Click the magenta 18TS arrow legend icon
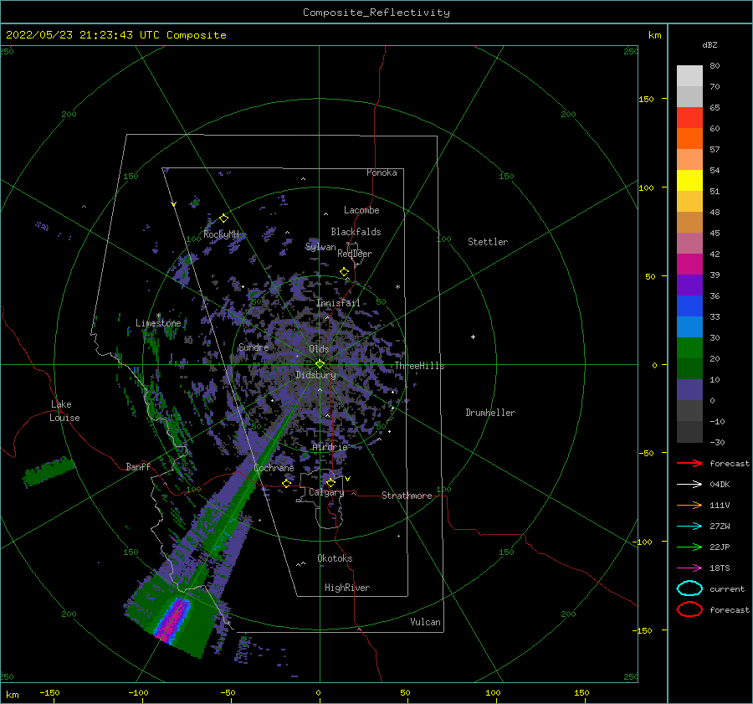This screenshot has width=753, height=704. coord(689,568)
